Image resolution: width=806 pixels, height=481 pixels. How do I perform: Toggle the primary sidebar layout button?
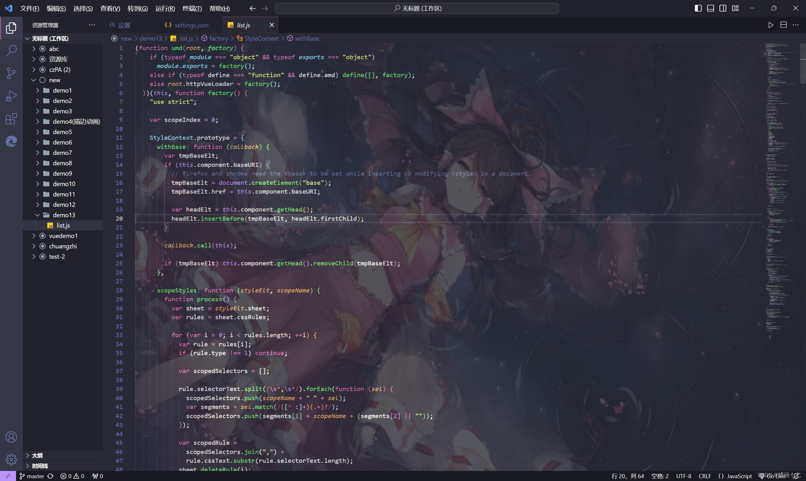pyautogui.click(x=698, y=8)
